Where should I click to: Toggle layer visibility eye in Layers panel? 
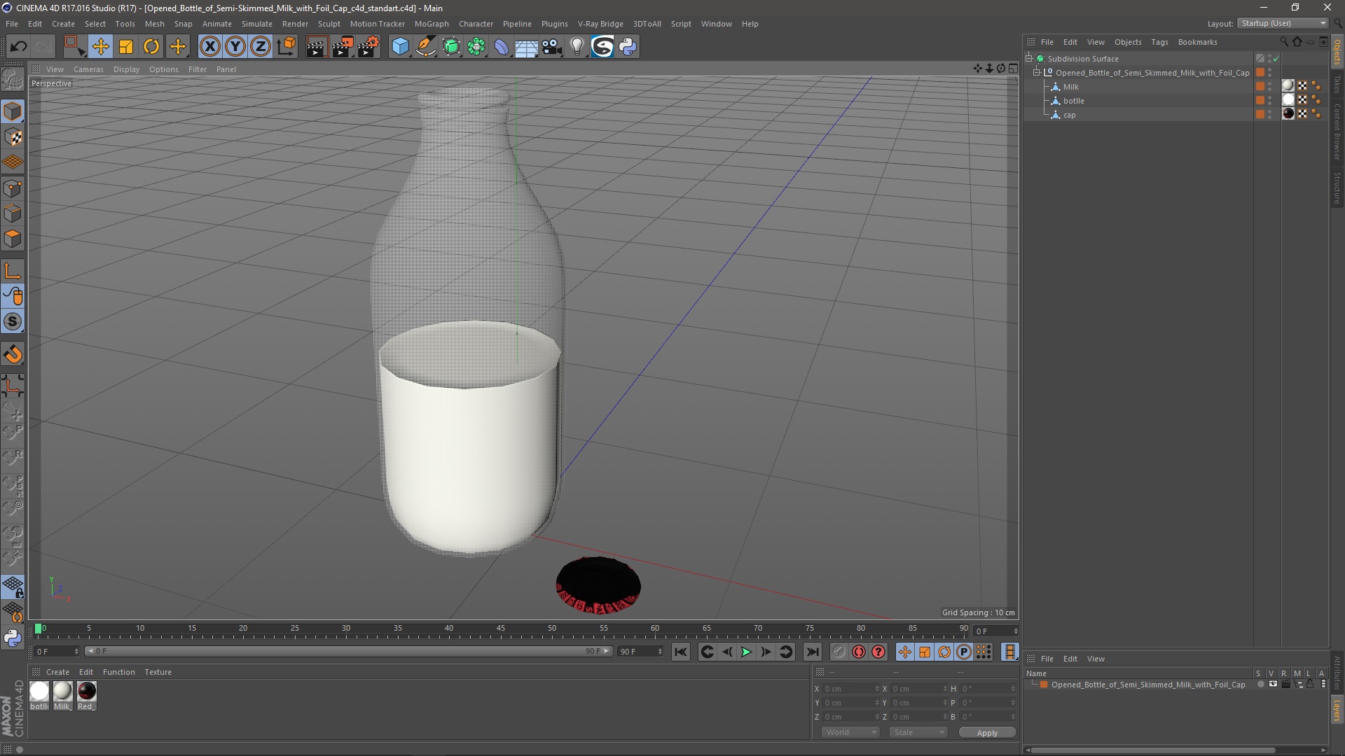[1273, 685]
